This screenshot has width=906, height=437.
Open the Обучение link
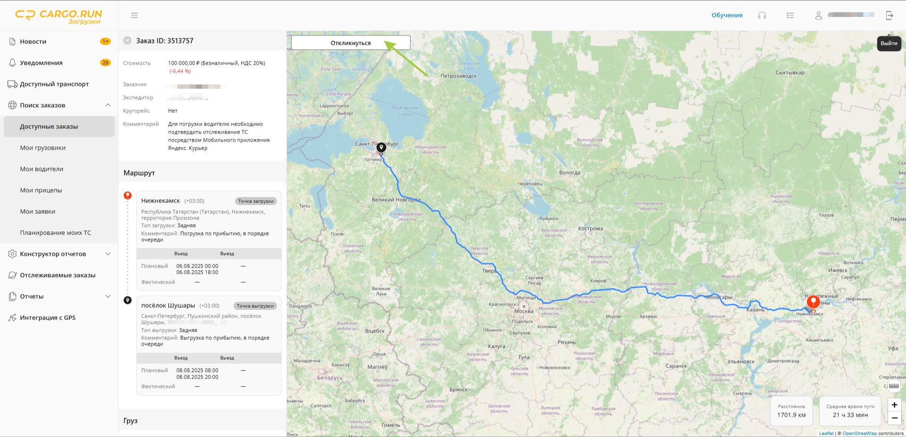tap(727, 15)
